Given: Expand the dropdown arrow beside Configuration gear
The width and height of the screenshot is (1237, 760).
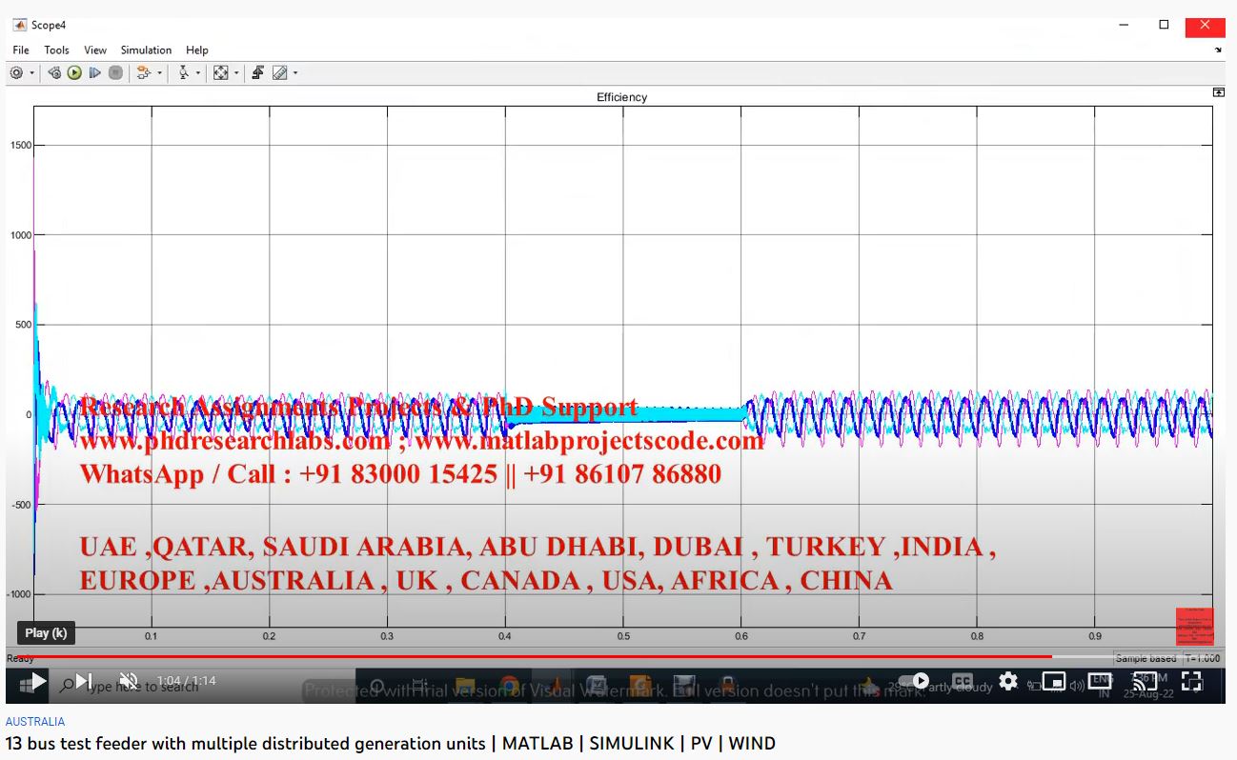Looking at the screenshot, I should pyautogui.click(x=31, y=73).
